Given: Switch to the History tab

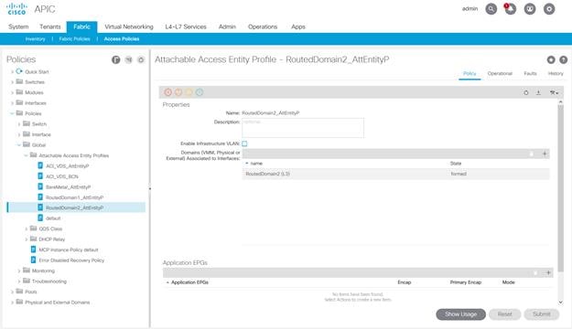Looking at the screenshot, I should click(x=556, y=74).
